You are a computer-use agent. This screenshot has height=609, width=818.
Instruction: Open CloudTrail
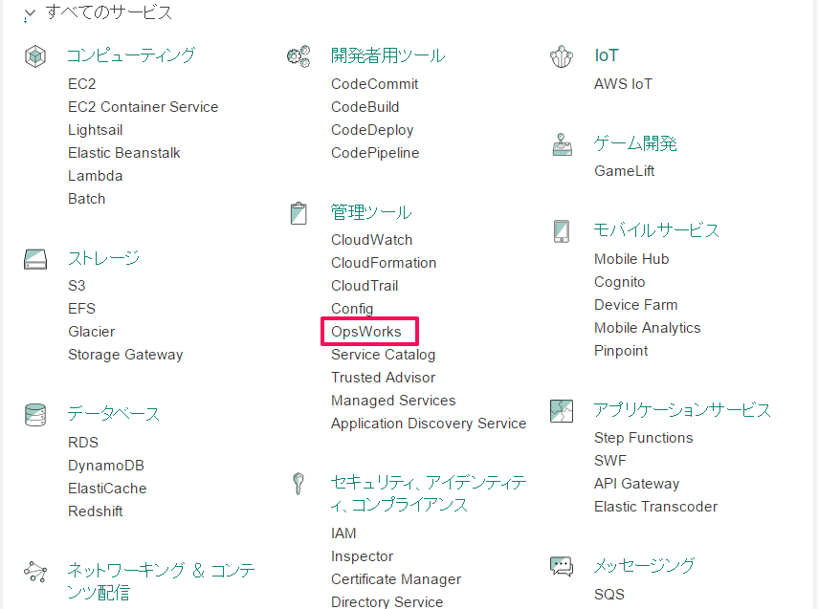[365, 286]
